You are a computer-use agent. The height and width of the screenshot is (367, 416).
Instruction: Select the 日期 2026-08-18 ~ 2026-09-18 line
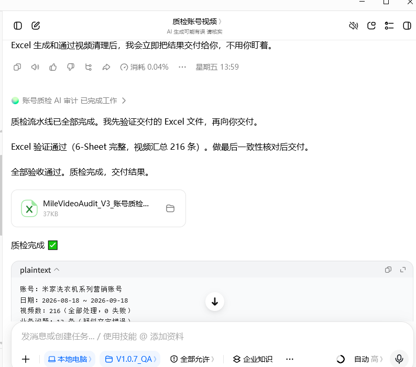pos(74,301)
